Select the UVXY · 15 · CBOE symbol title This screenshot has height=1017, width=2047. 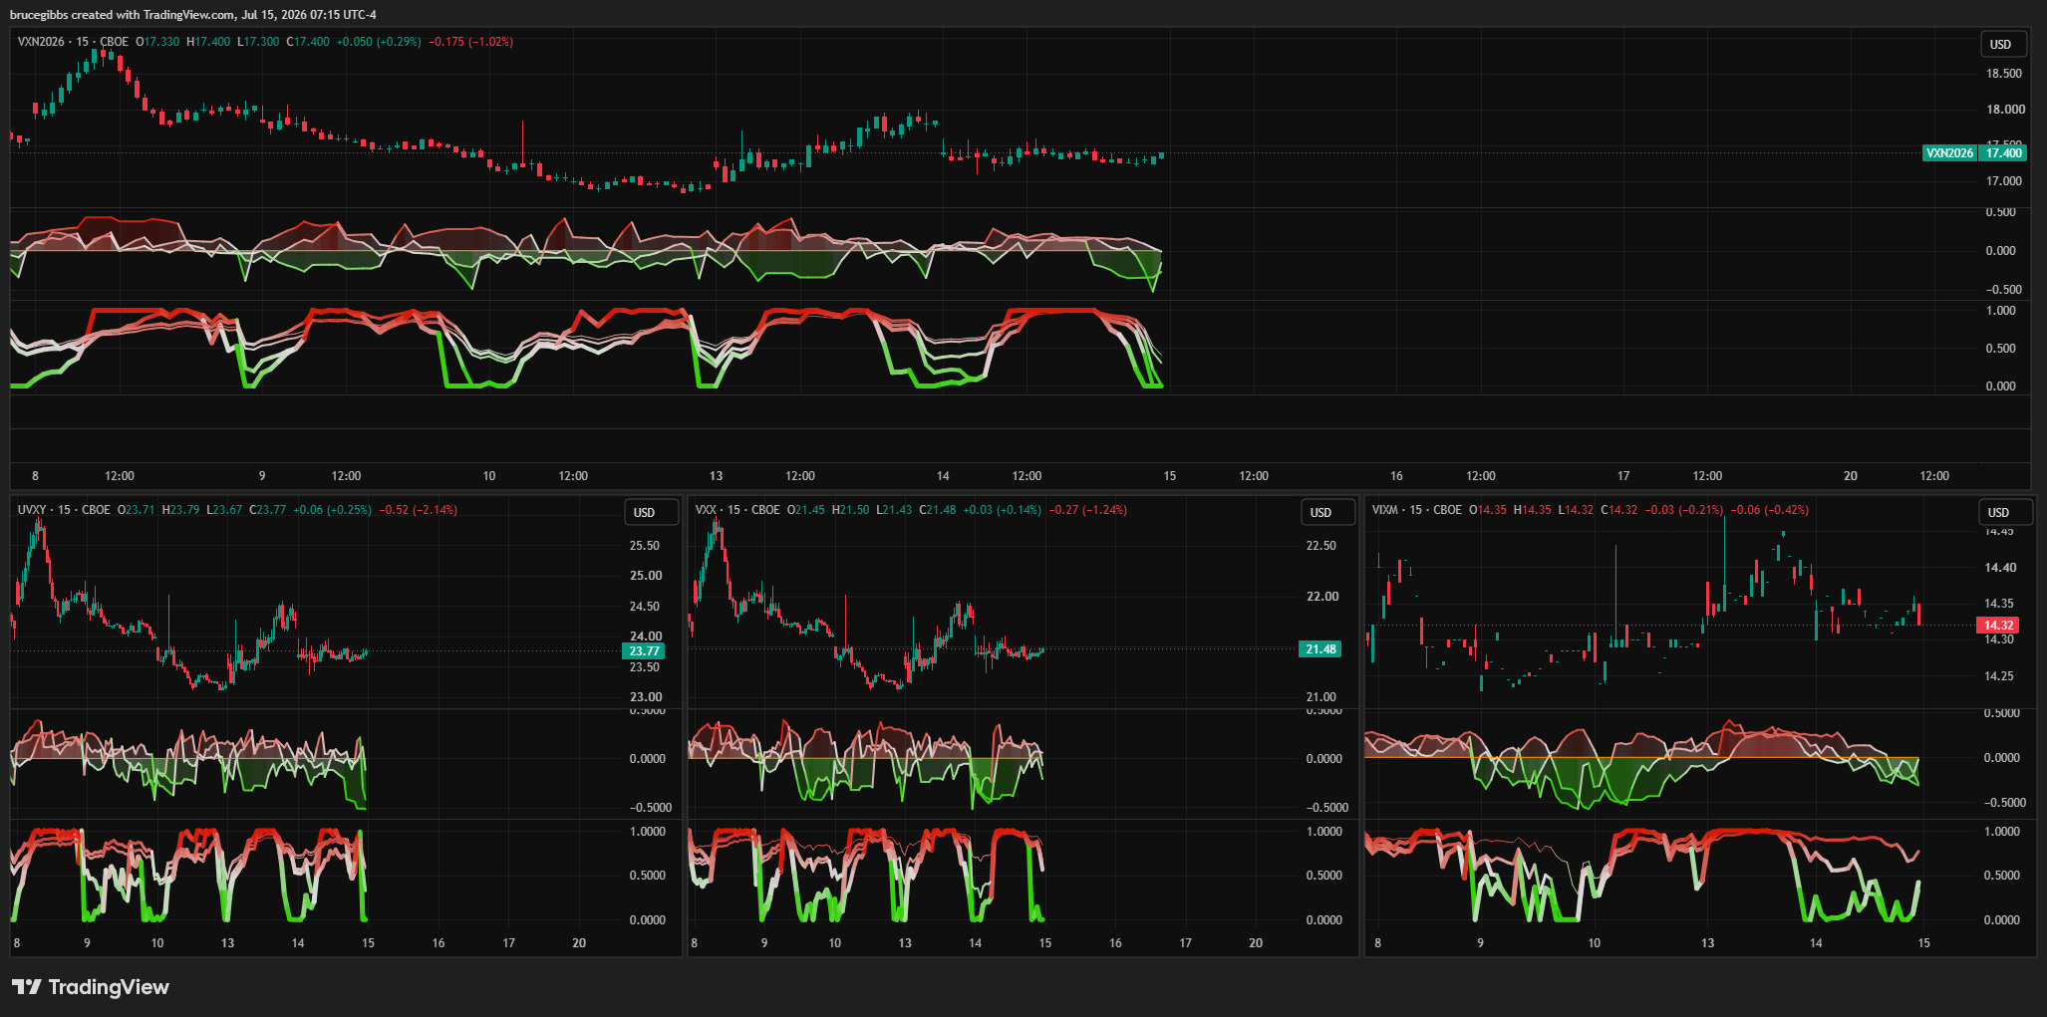64,510
